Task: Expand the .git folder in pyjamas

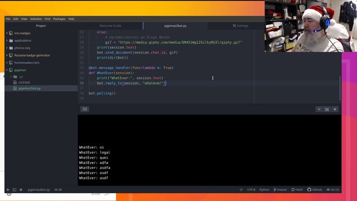Action: tap(11, 77)
